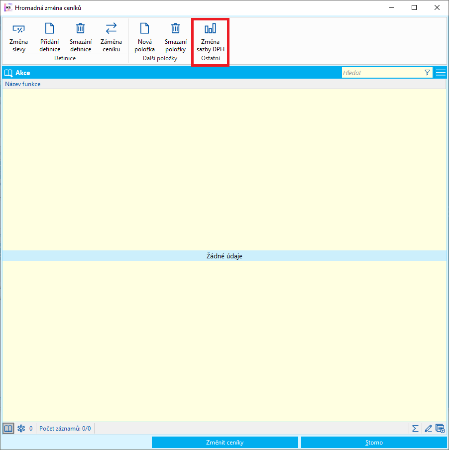Close the Hromadná změna ceníků window
The height and width of the screenshot is (450, 449).
pos(437,8)
